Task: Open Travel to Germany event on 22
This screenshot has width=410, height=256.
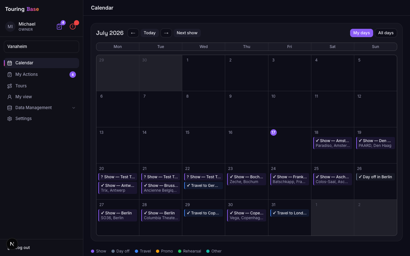Action: coord(203,186)
